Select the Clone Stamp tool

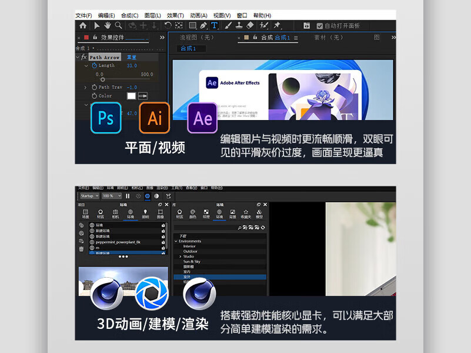coord(239,25)
